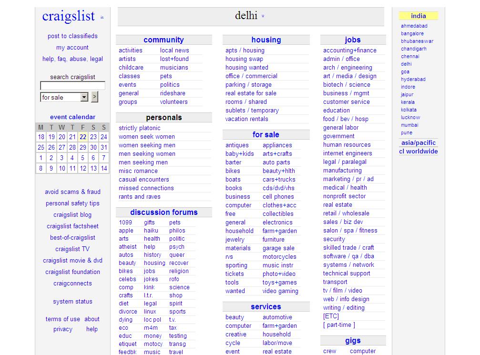Open lost+found under community

coord(174,59)
